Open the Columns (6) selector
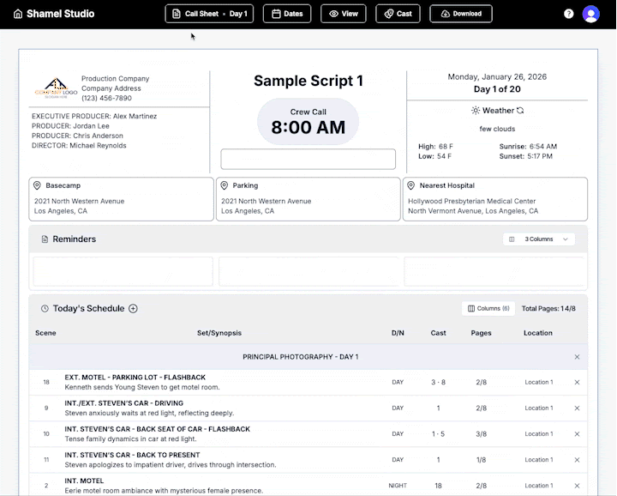617x496 pixels. [x=488, y=308]
